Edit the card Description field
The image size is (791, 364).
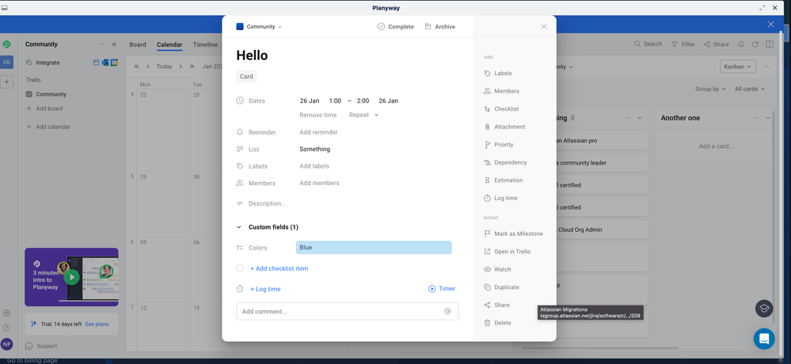[x=268, y=203]
